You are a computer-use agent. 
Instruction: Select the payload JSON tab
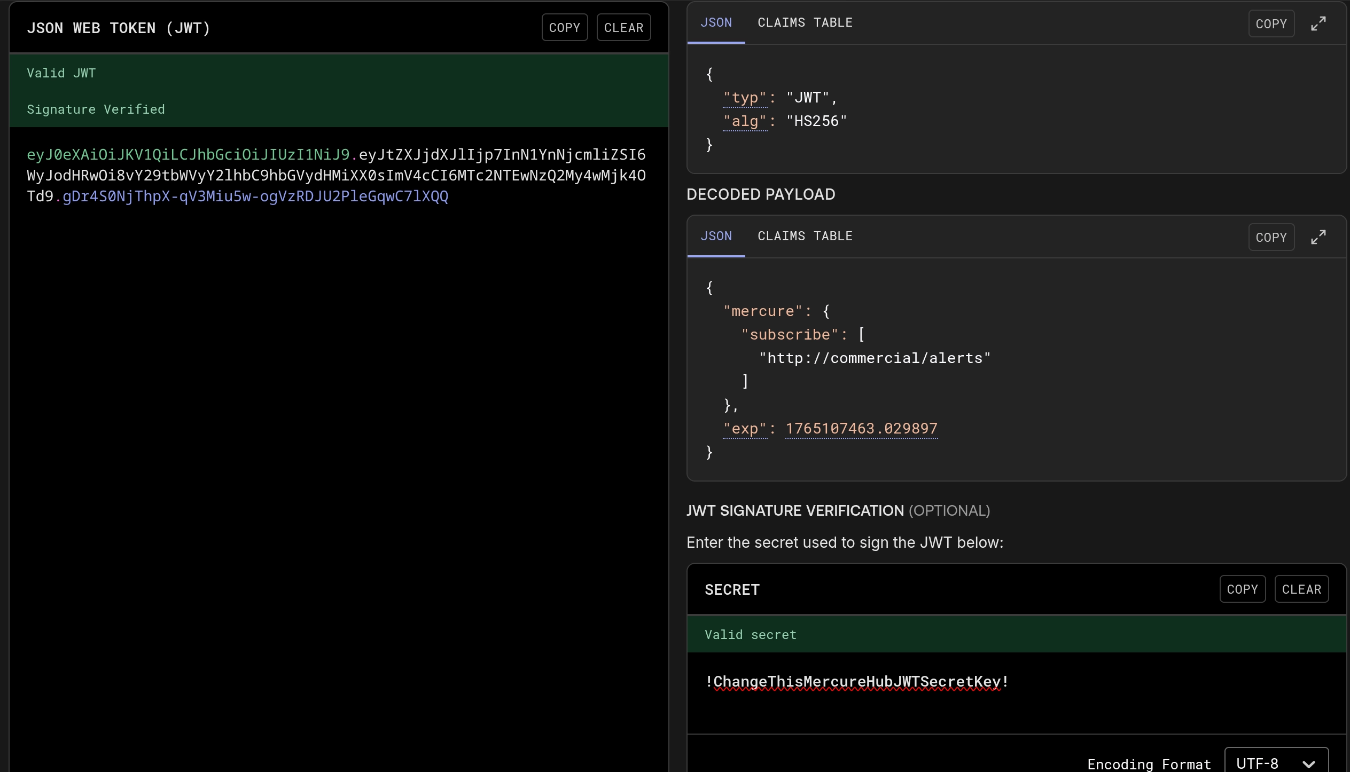pos(716,236)
